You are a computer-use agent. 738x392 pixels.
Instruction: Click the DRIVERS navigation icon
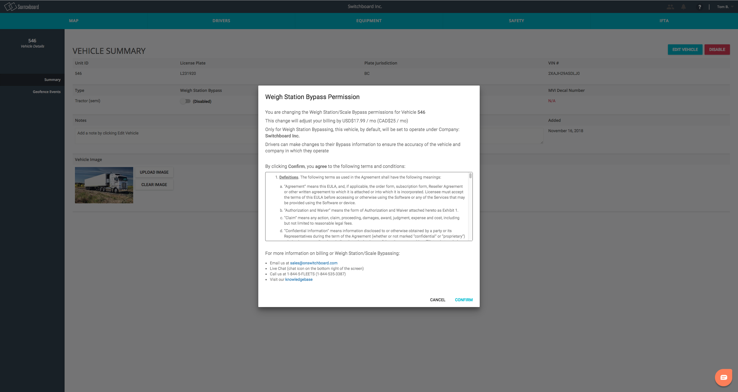tap(221, 21)
